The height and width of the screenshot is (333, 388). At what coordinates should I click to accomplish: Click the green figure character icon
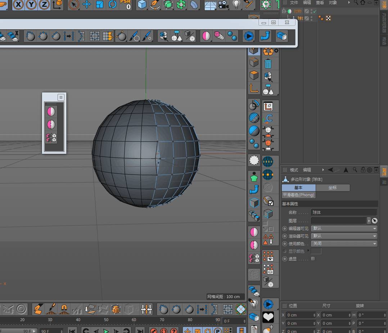[x=254, y=177]
